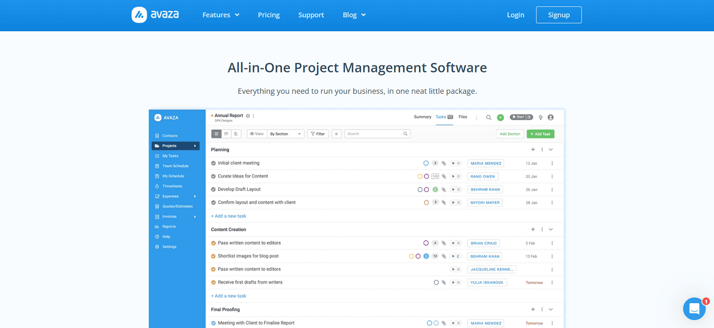Type in the task Search field
The width and height of the screenshot is (714, 328).
(x=374, y=133)
